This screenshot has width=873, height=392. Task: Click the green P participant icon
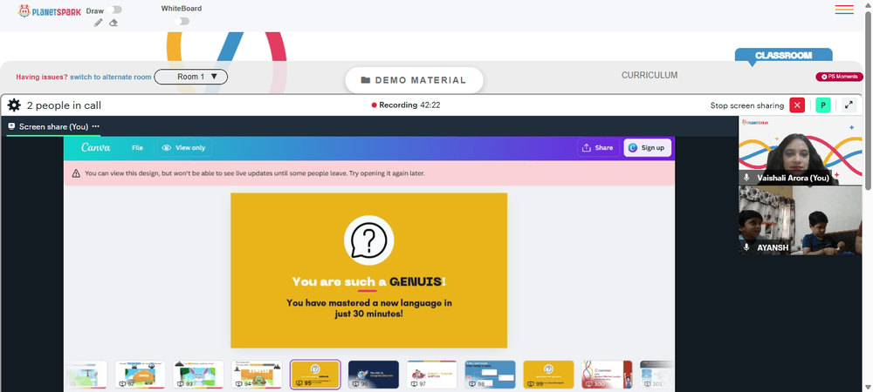pos(823,105)
